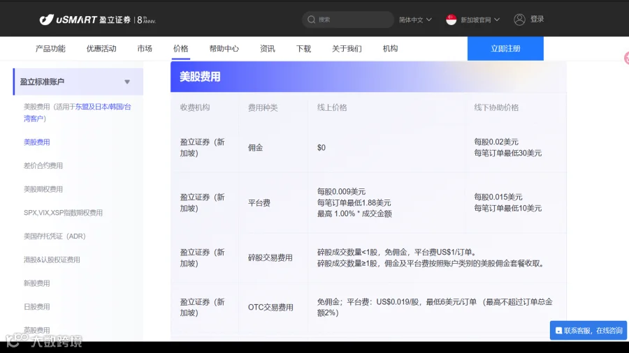Open 美国存托凭证（ADR） in the sidebar

(55, 236)
